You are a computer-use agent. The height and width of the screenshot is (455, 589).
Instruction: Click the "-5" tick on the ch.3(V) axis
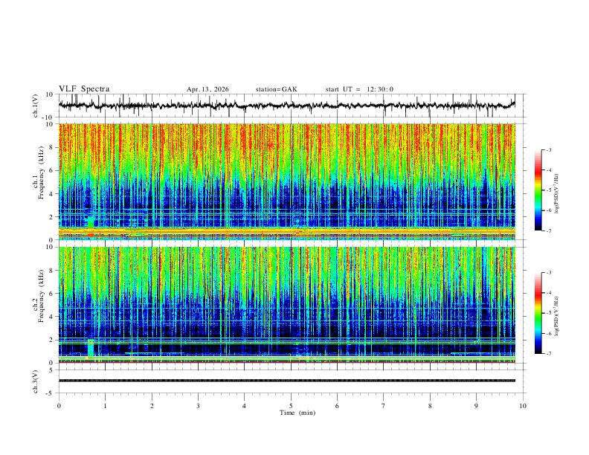click(x=51, y=393)
